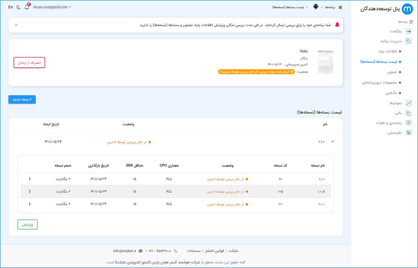Click the مدیریت برنامه sidebar label
This screenshot has width=418, height=268.
[391, 41]
